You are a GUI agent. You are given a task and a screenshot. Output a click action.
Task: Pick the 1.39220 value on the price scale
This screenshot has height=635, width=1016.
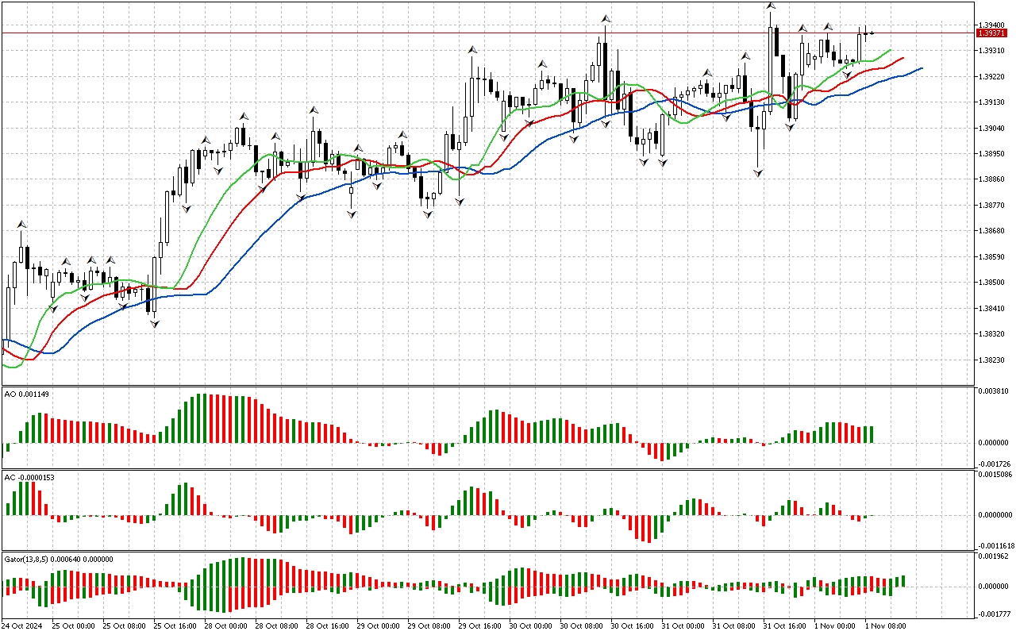[x=993, y=77]
